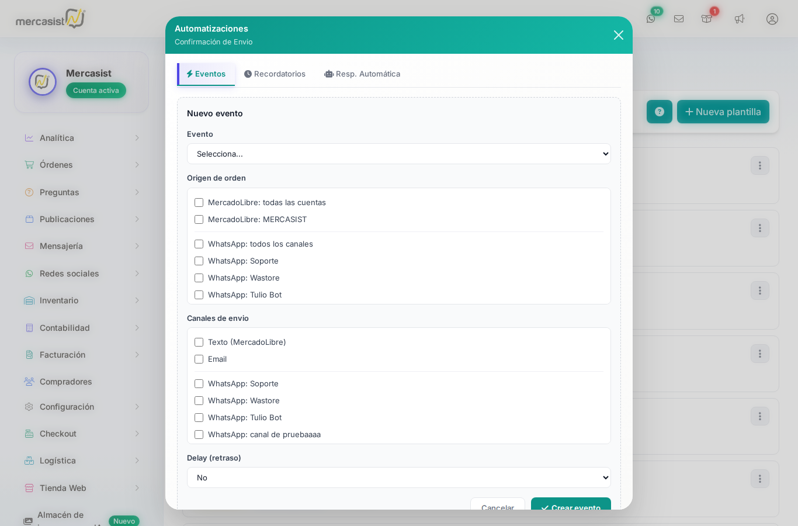The image size is (798, 526).
Task: Enable WhatsApp: todos los canales origin
Action: (199, 244)
